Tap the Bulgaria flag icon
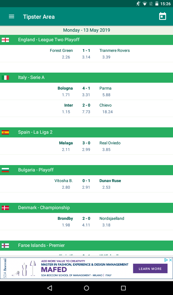The image size is (173, 295). point(5,170)
